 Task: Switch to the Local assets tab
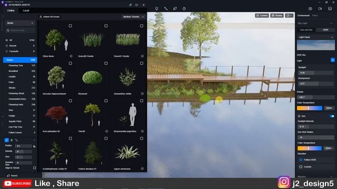(x=26, y=10)
